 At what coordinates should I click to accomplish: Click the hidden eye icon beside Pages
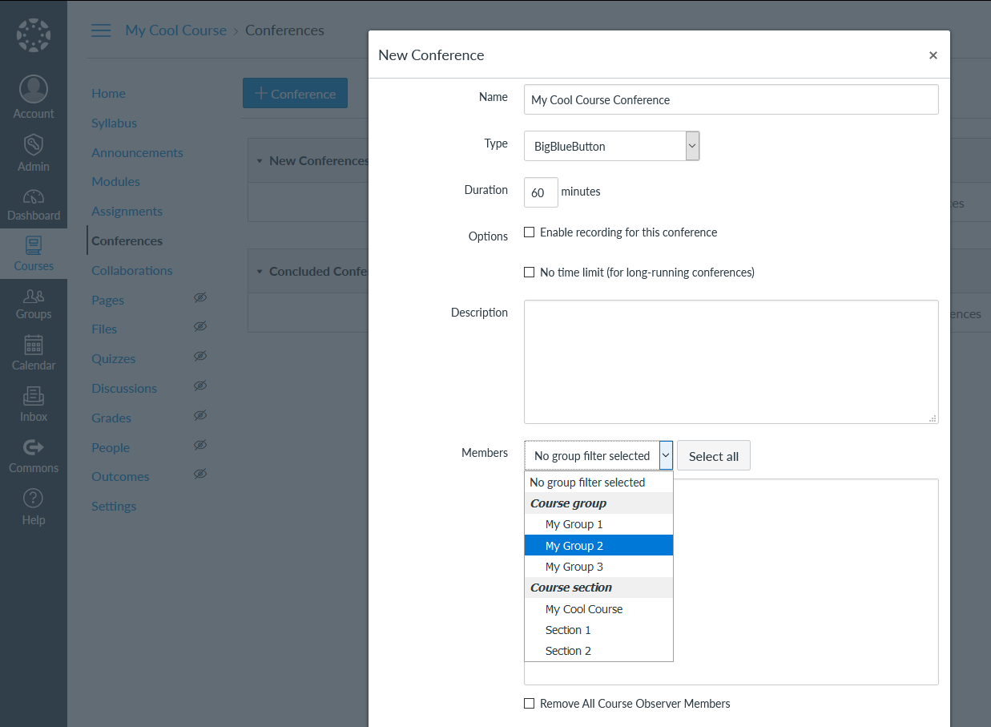[200, 297]
